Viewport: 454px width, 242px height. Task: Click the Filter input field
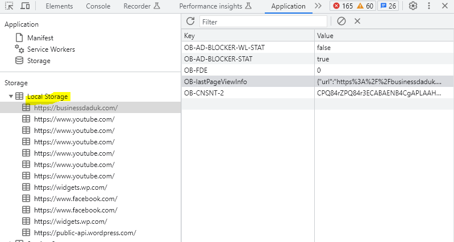click(263, 22)
